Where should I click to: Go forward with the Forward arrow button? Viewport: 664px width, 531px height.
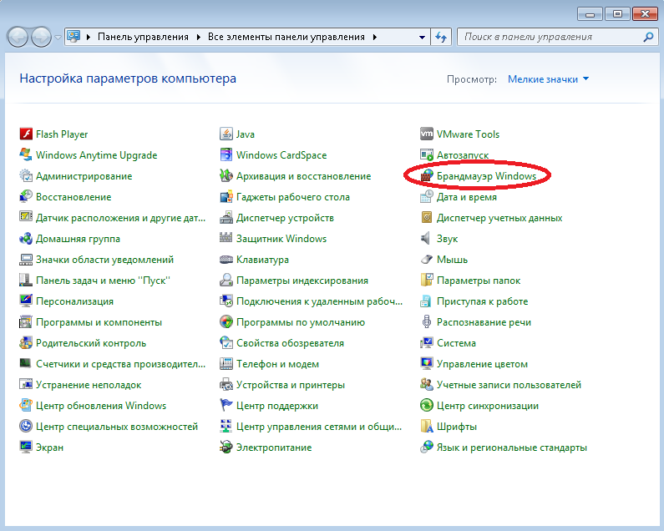tap(41, 38)
